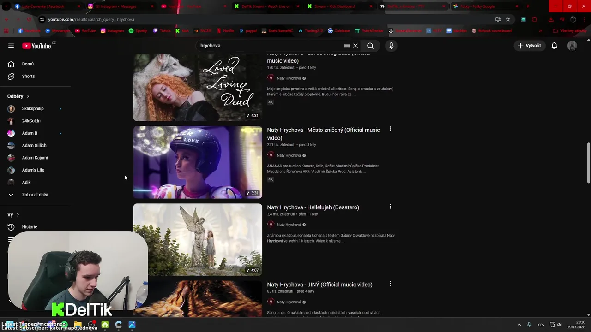
Task: Click the YouTube logo
Action: tap(37, 46)
